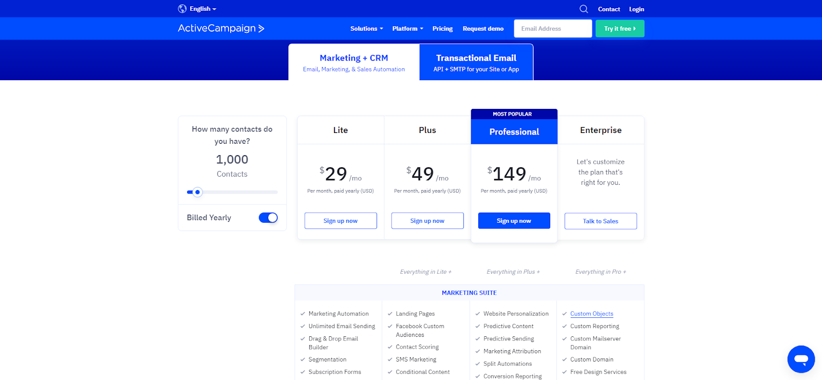The width and height of the screenshot is (822, 380).
Task: Sign up for the Lite plan
Action: coord(341,221)
